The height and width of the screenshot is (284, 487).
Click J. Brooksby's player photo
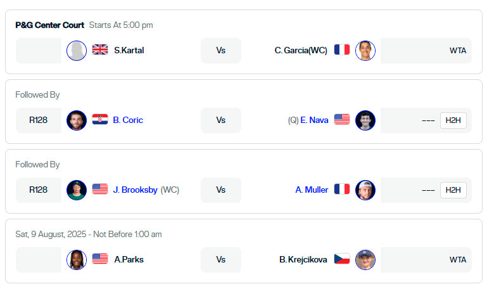[77, 190]
